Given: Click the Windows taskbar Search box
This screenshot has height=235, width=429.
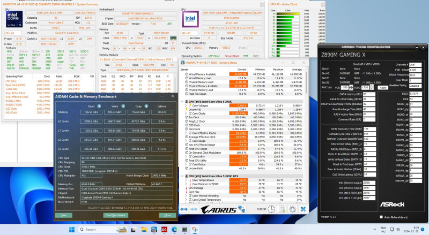Looking at the screenshot, I should click(x=102, y=230).
